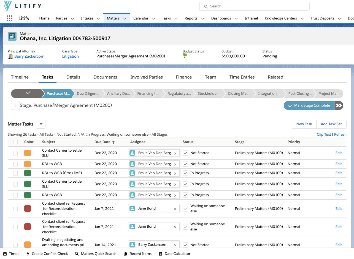354x259 pixels.
Task: Expand the stage details chevron beside Stage: Purchase/Merger
Action: [x=15, y=105]
